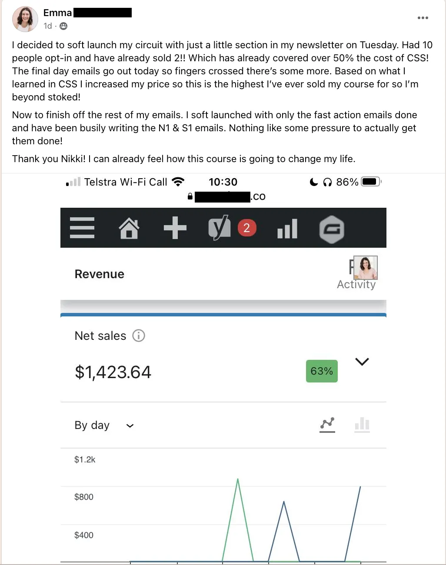Click the green 63% change badge
Screen dimensions: 446x565
click(x=322, y=371)
